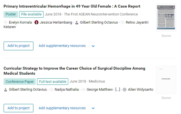Click the Full-text available badge
181x114 pixels.
(x=53, y=81)
